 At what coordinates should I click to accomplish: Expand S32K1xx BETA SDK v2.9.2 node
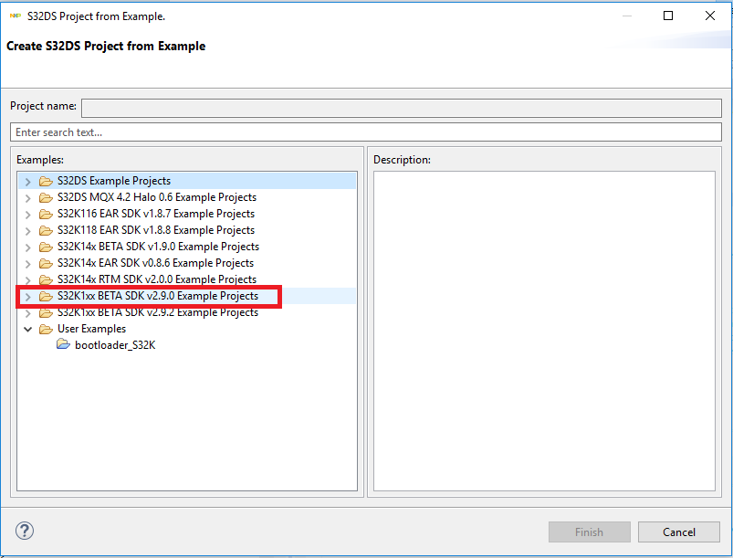(28, 313)
